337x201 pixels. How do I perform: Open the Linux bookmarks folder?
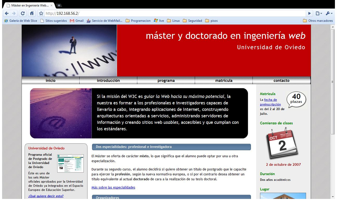click(x=173, y=21)
